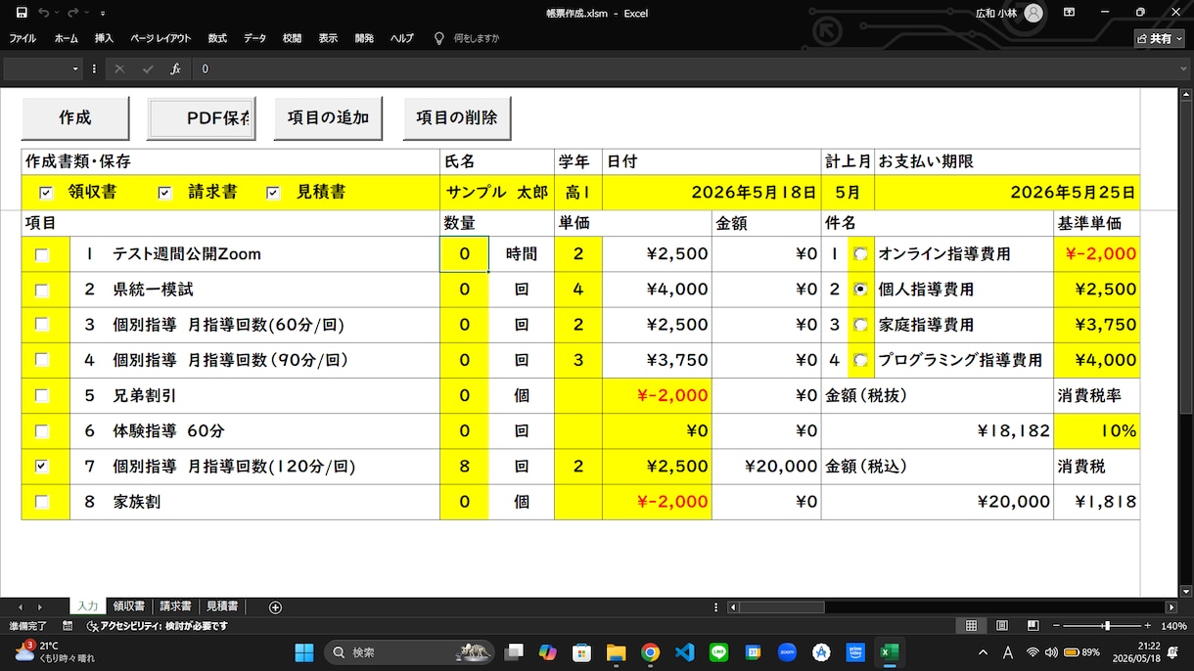Click the user account avatar icon
Viewport: 1194px width, 671px height.
pos(1033,13)
